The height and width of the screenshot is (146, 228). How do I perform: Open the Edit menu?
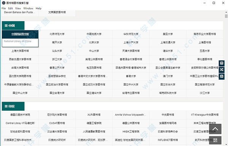[x=10, y=8]
